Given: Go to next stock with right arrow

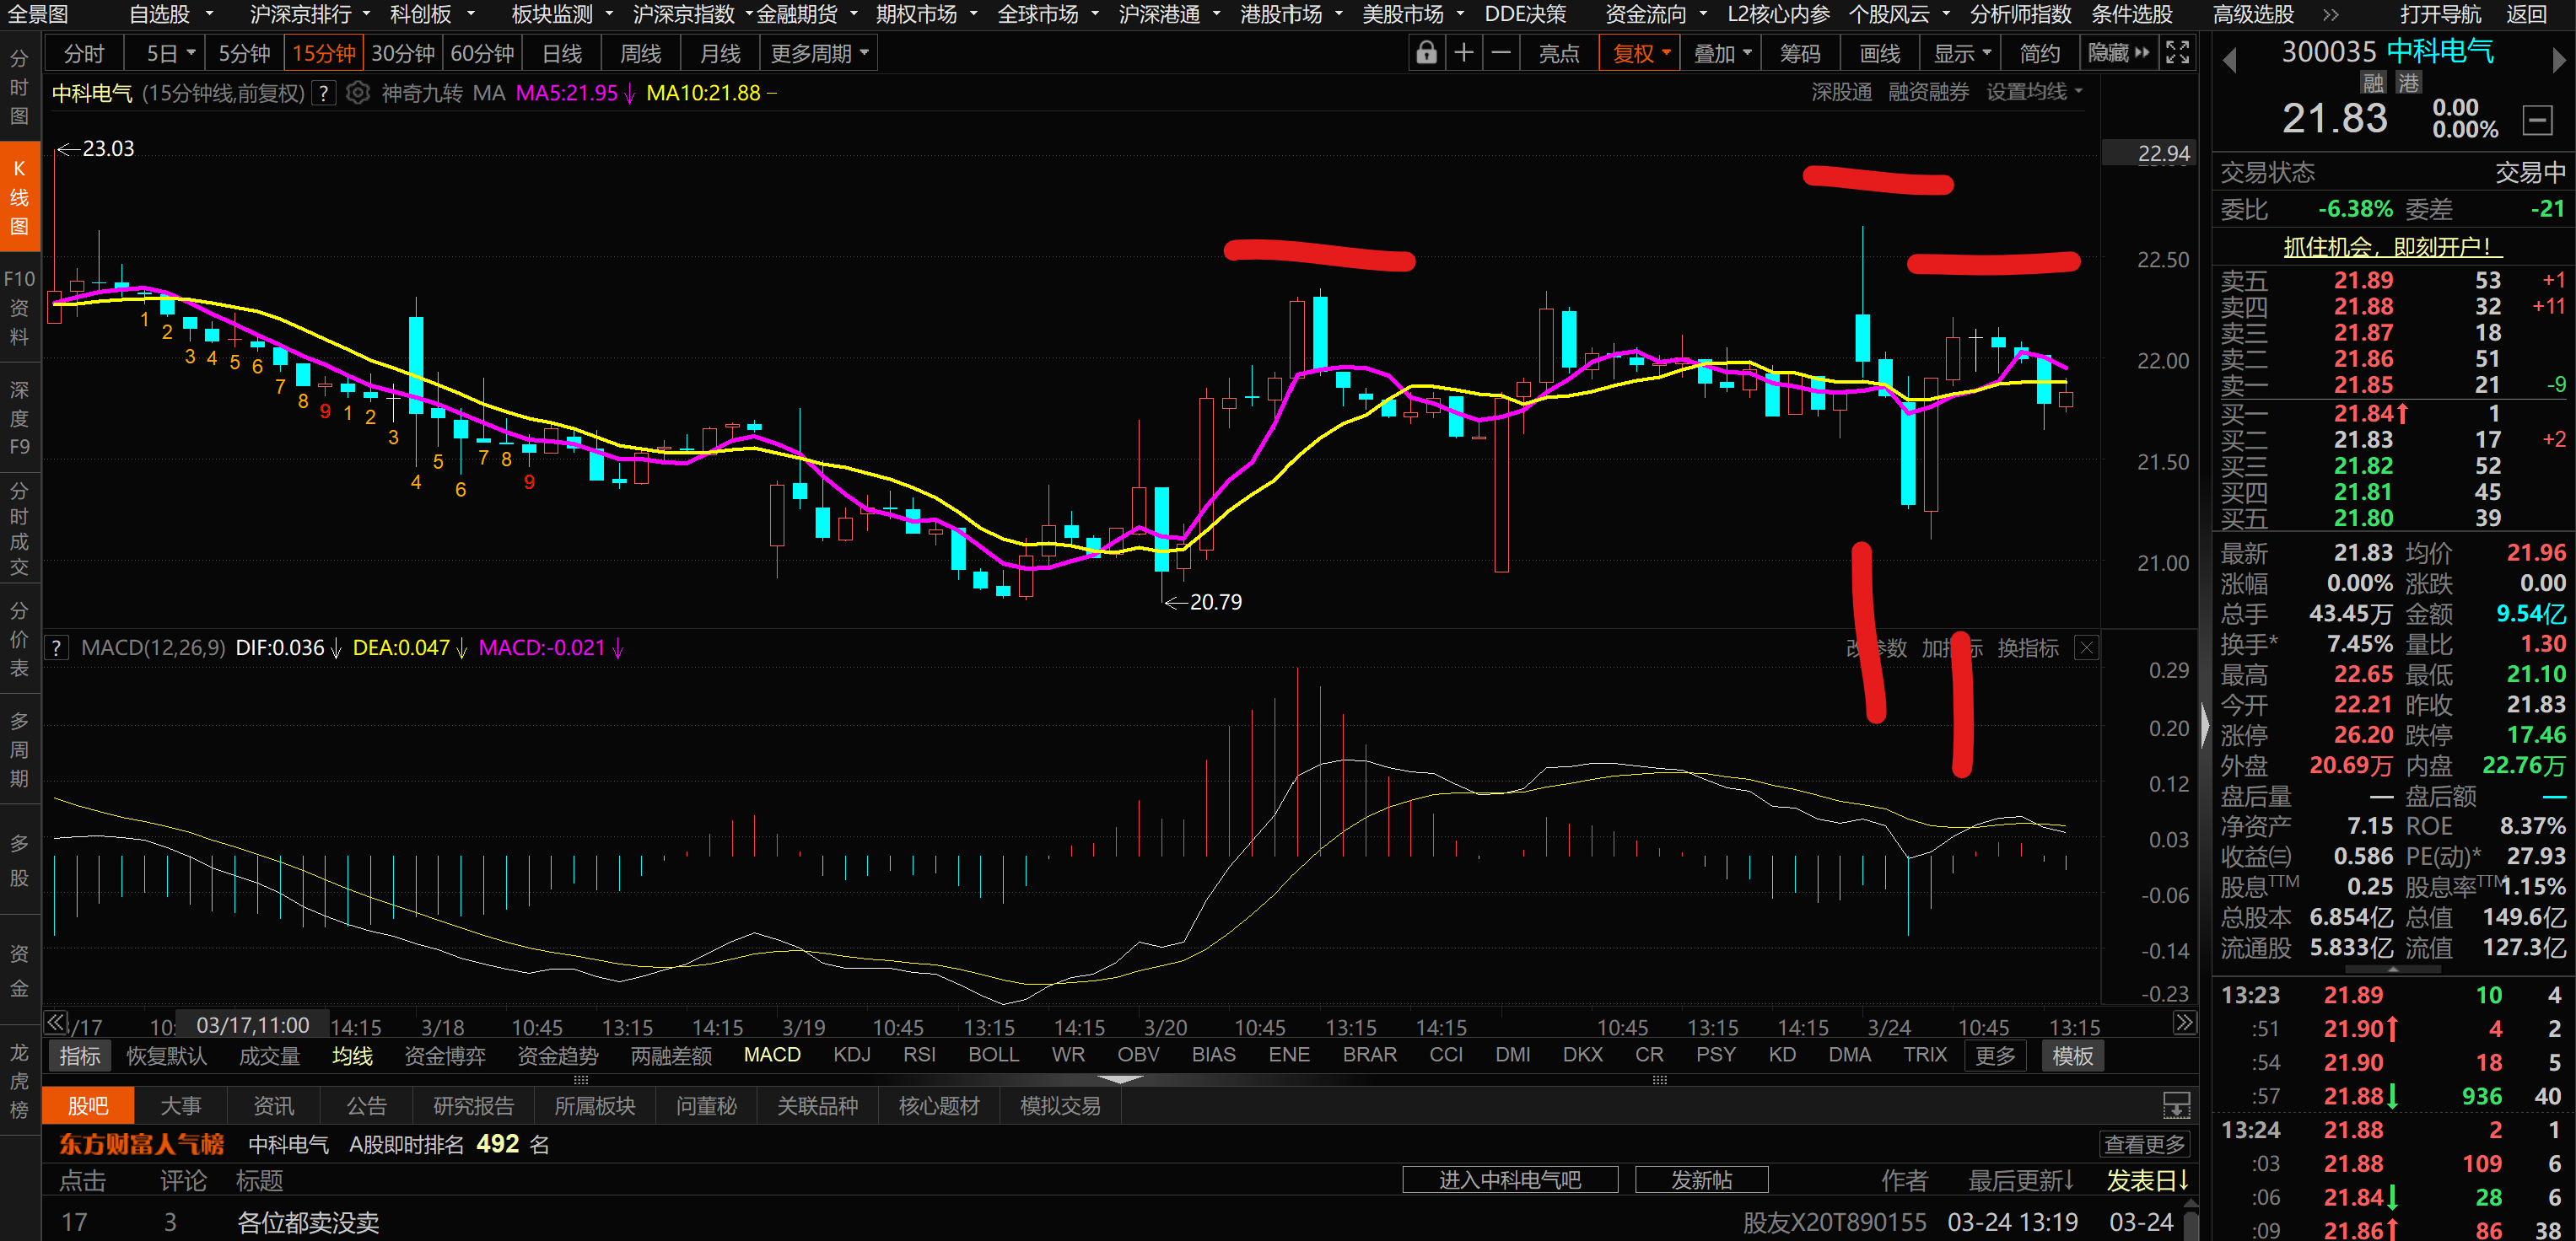Looking at the screenshot, I should coord(2558,60).
